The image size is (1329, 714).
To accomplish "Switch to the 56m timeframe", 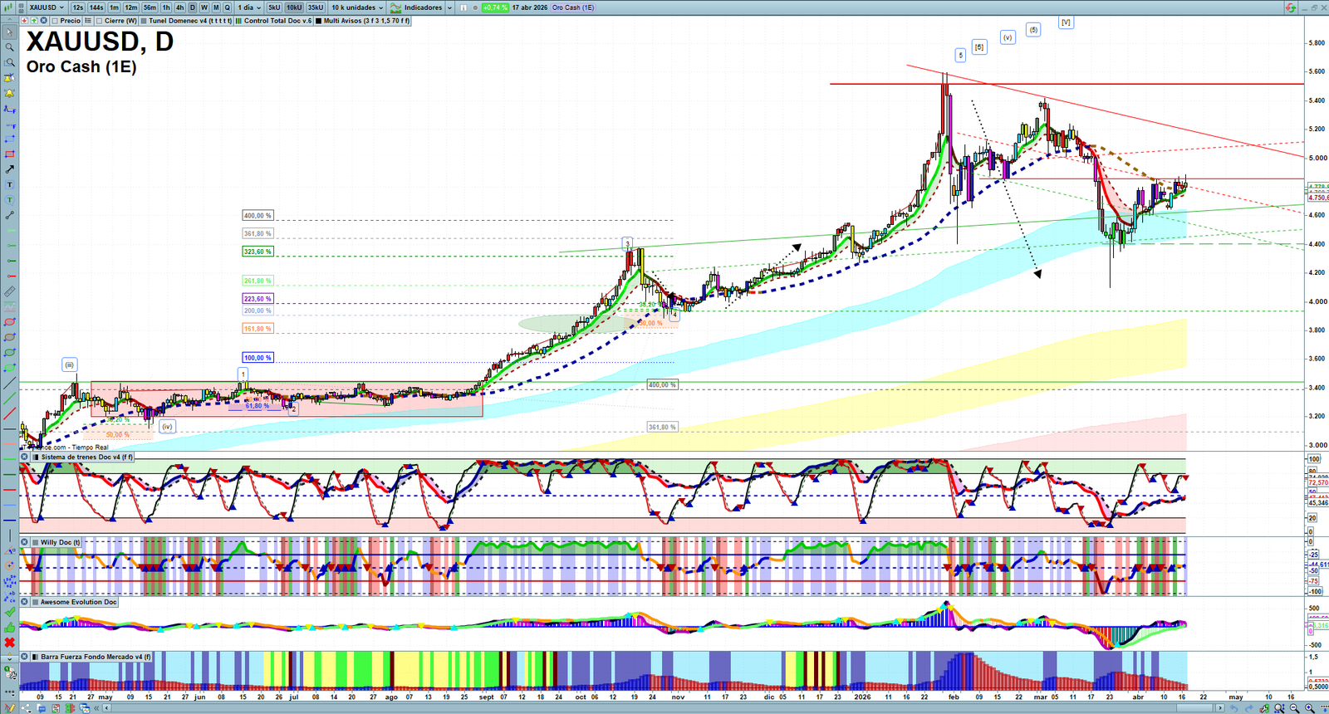I will coord(150,7).
